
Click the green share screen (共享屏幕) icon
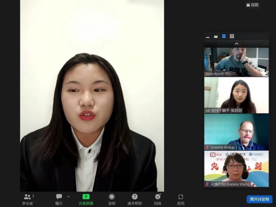pos(86,197)
